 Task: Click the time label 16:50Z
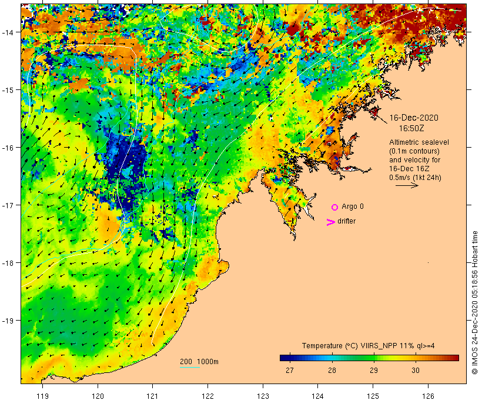tap(411, 128)
